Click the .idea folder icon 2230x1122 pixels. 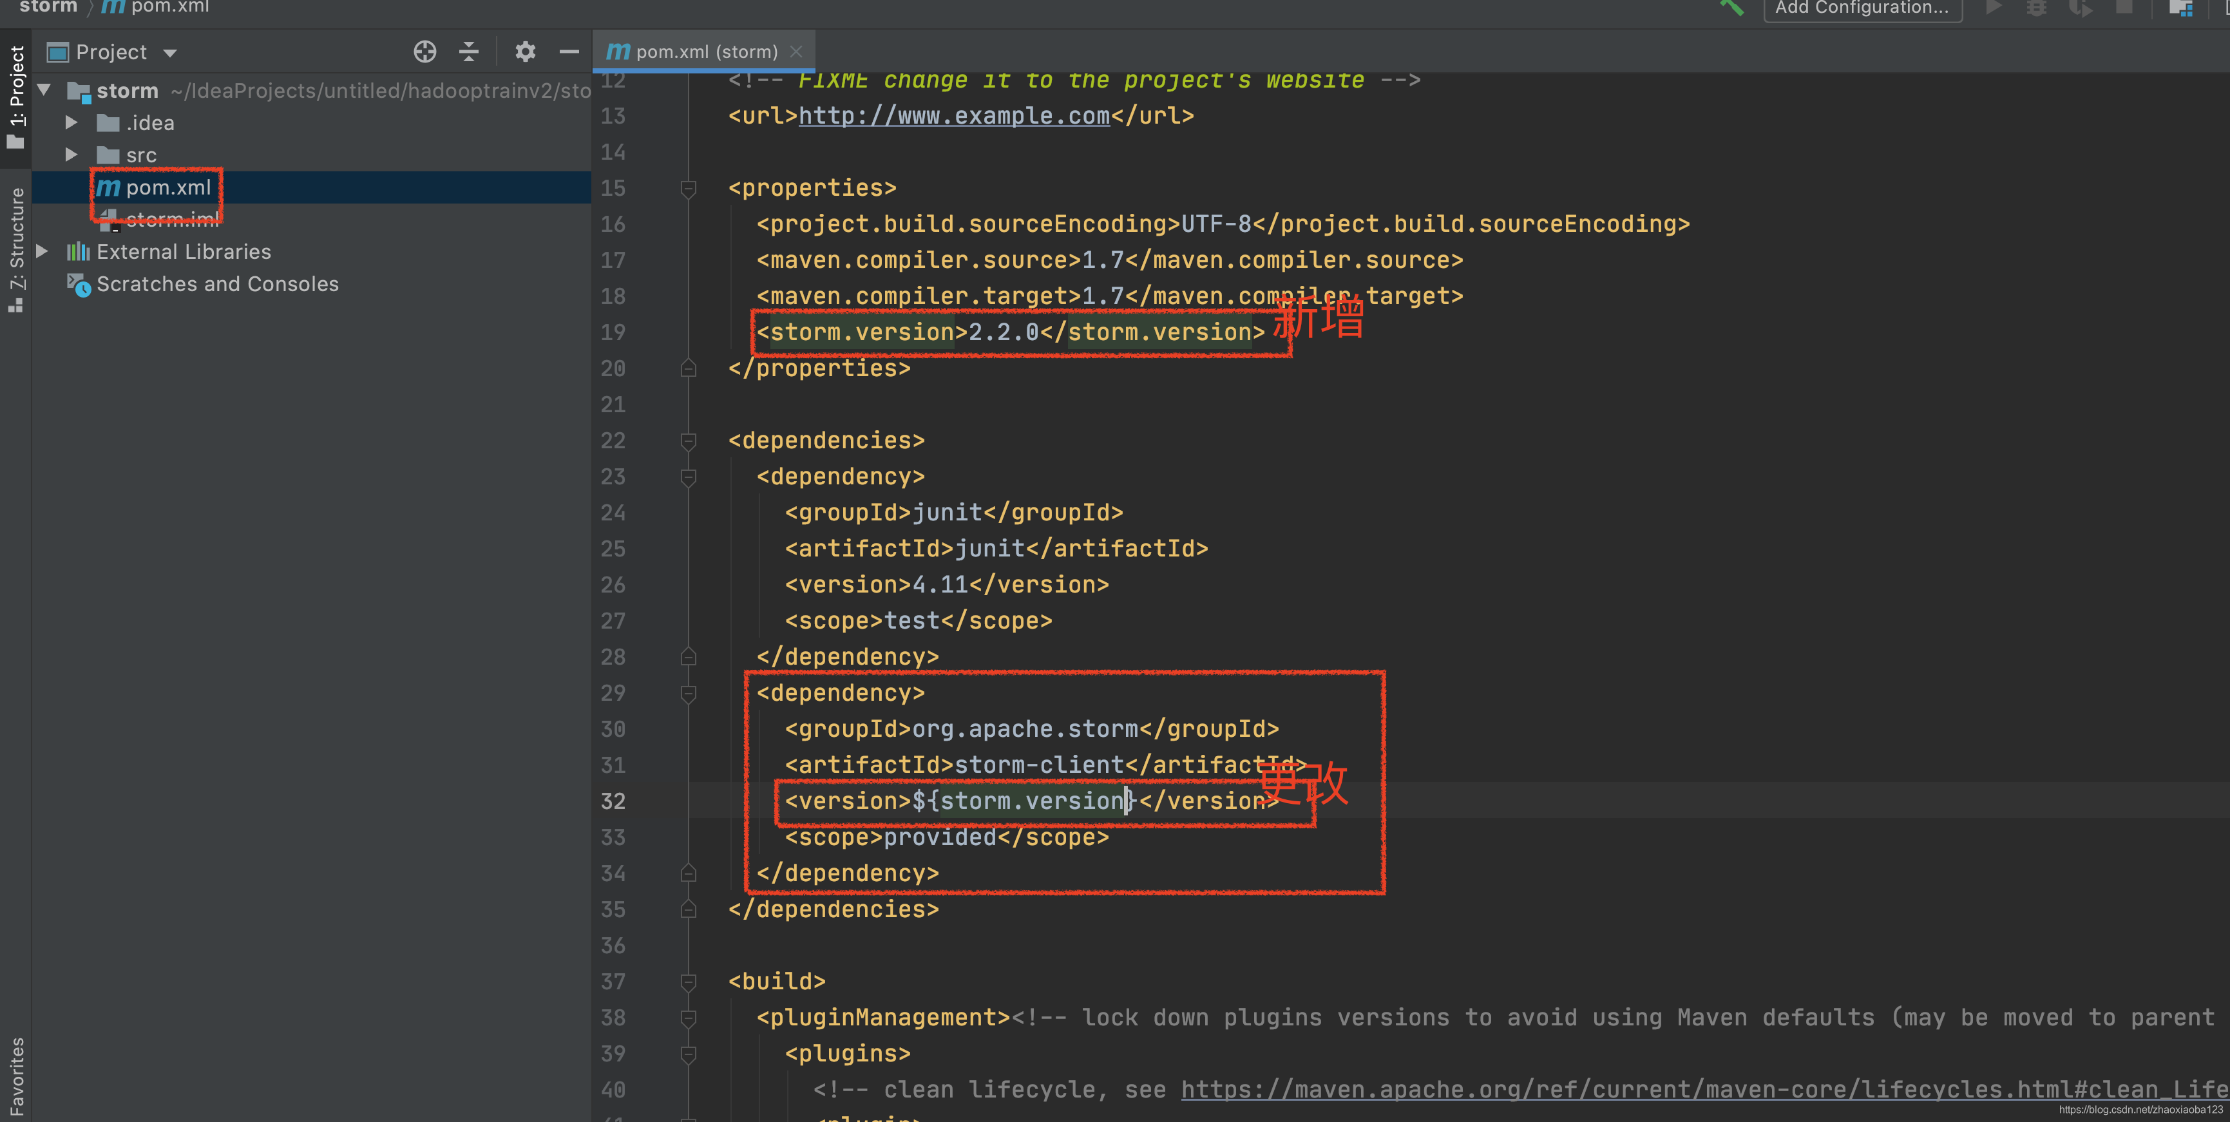108,123
